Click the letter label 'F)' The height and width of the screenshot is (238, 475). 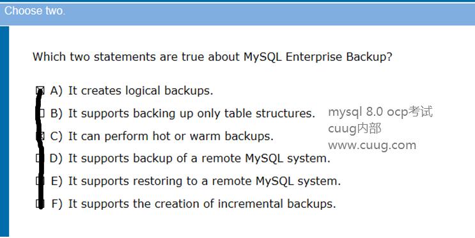(57, 203)
